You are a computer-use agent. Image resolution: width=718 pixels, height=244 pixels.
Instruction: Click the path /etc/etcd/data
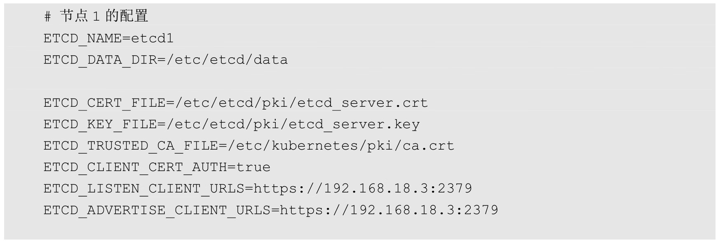point(227,60)
